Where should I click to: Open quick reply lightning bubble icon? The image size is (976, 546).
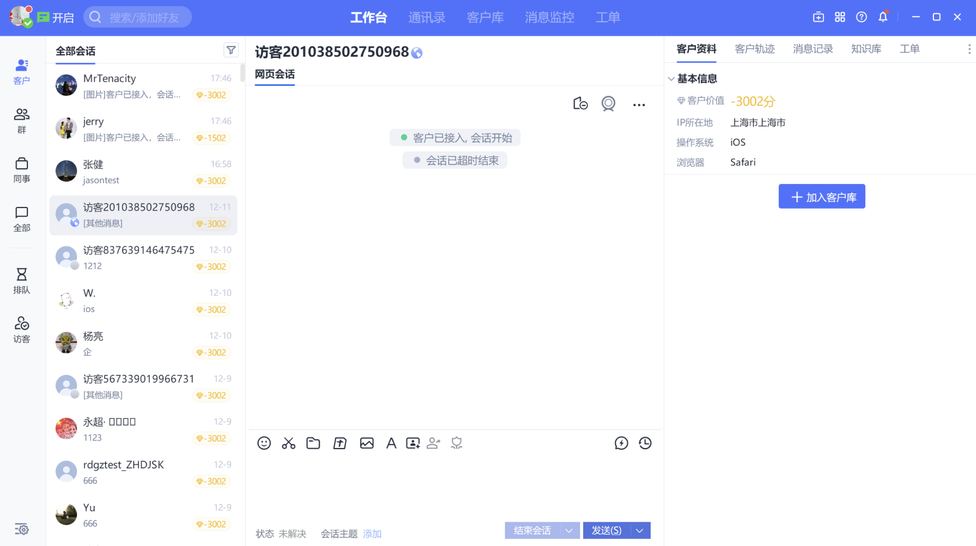click(x=621, y=444)
